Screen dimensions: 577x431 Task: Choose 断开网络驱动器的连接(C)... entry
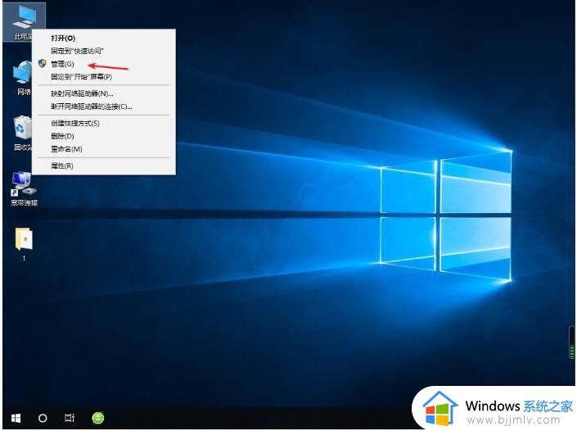click(x=103, y=107)
